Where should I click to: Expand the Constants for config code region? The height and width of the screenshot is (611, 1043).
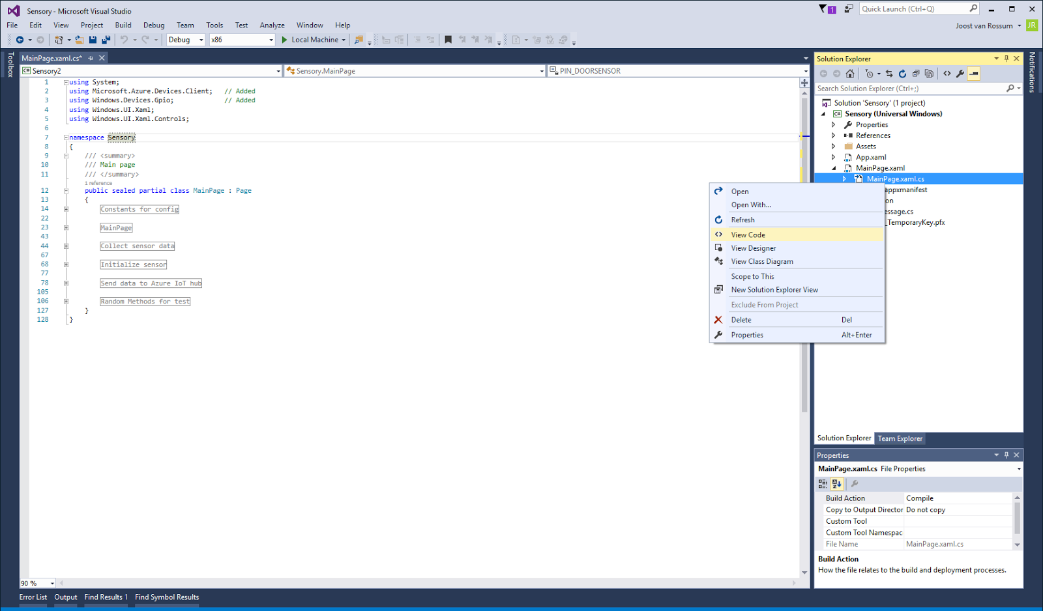[65, 208]
